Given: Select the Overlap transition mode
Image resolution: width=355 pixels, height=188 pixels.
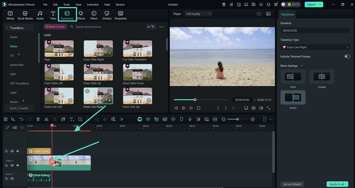Looking at the screenshot, I should [x=322, y=77].
